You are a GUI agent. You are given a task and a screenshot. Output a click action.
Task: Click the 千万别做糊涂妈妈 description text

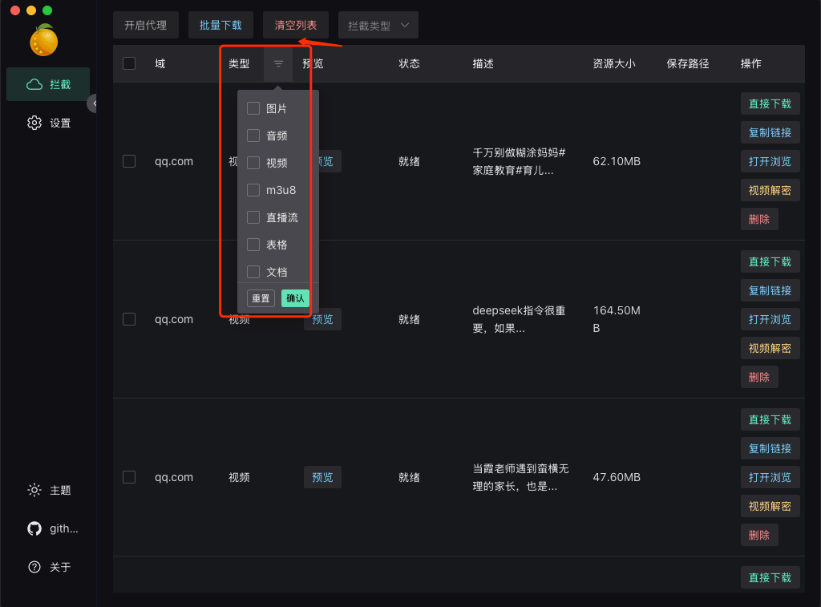tap(519, 161)
